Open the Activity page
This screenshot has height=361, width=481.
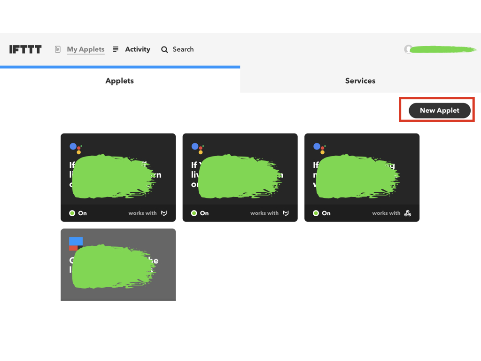tap(138, 49)
